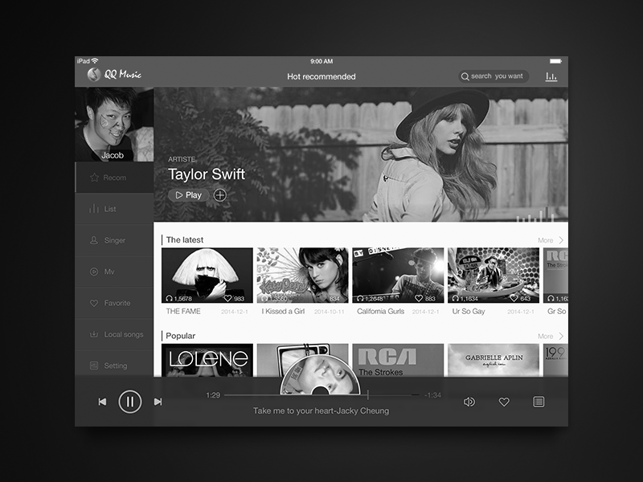Open More for the Popular section
This screenshot has width=643, height=482.
coord(546,336)
